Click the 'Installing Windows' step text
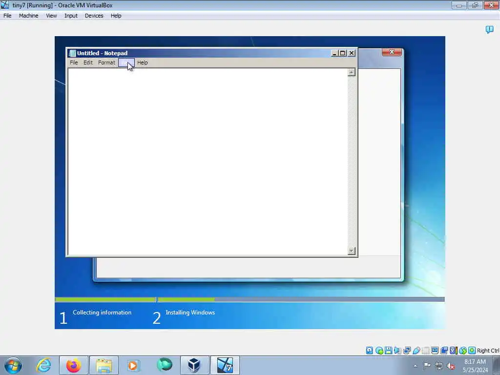Image resolution: width=500 pixels, height=375 pixels. (190, 312)
